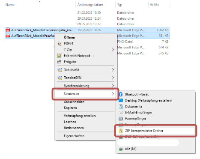This screenshot has height=159, width=200.
Task: Click the PDF24 icon in context menu
Action: (x=60, y=43)
